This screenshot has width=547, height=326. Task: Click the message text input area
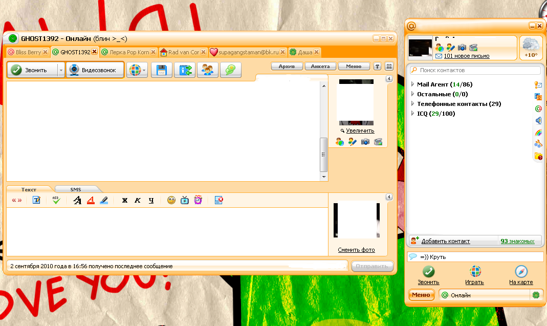pyautogui.click(x=167, y=232)
